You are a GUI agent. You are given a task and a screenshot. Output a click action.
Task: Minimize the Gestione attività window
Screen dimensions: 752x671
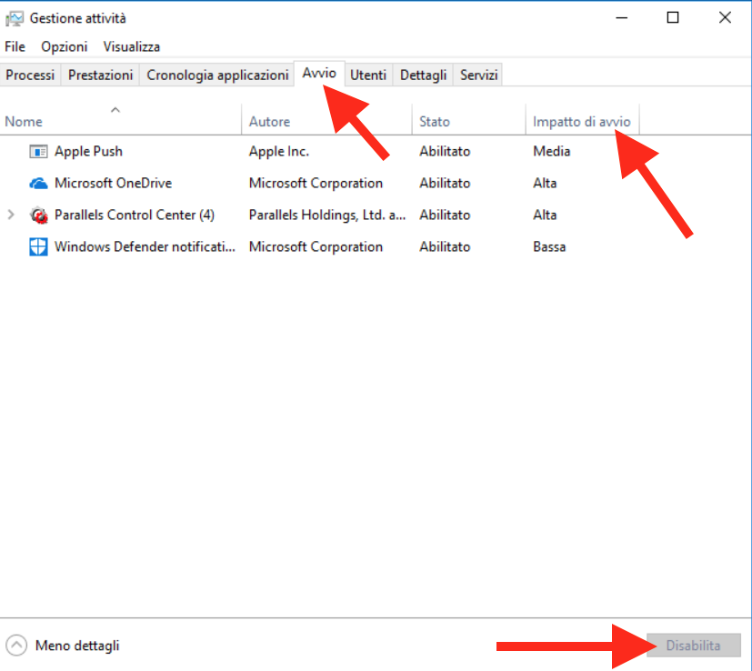tap(622, 18)
